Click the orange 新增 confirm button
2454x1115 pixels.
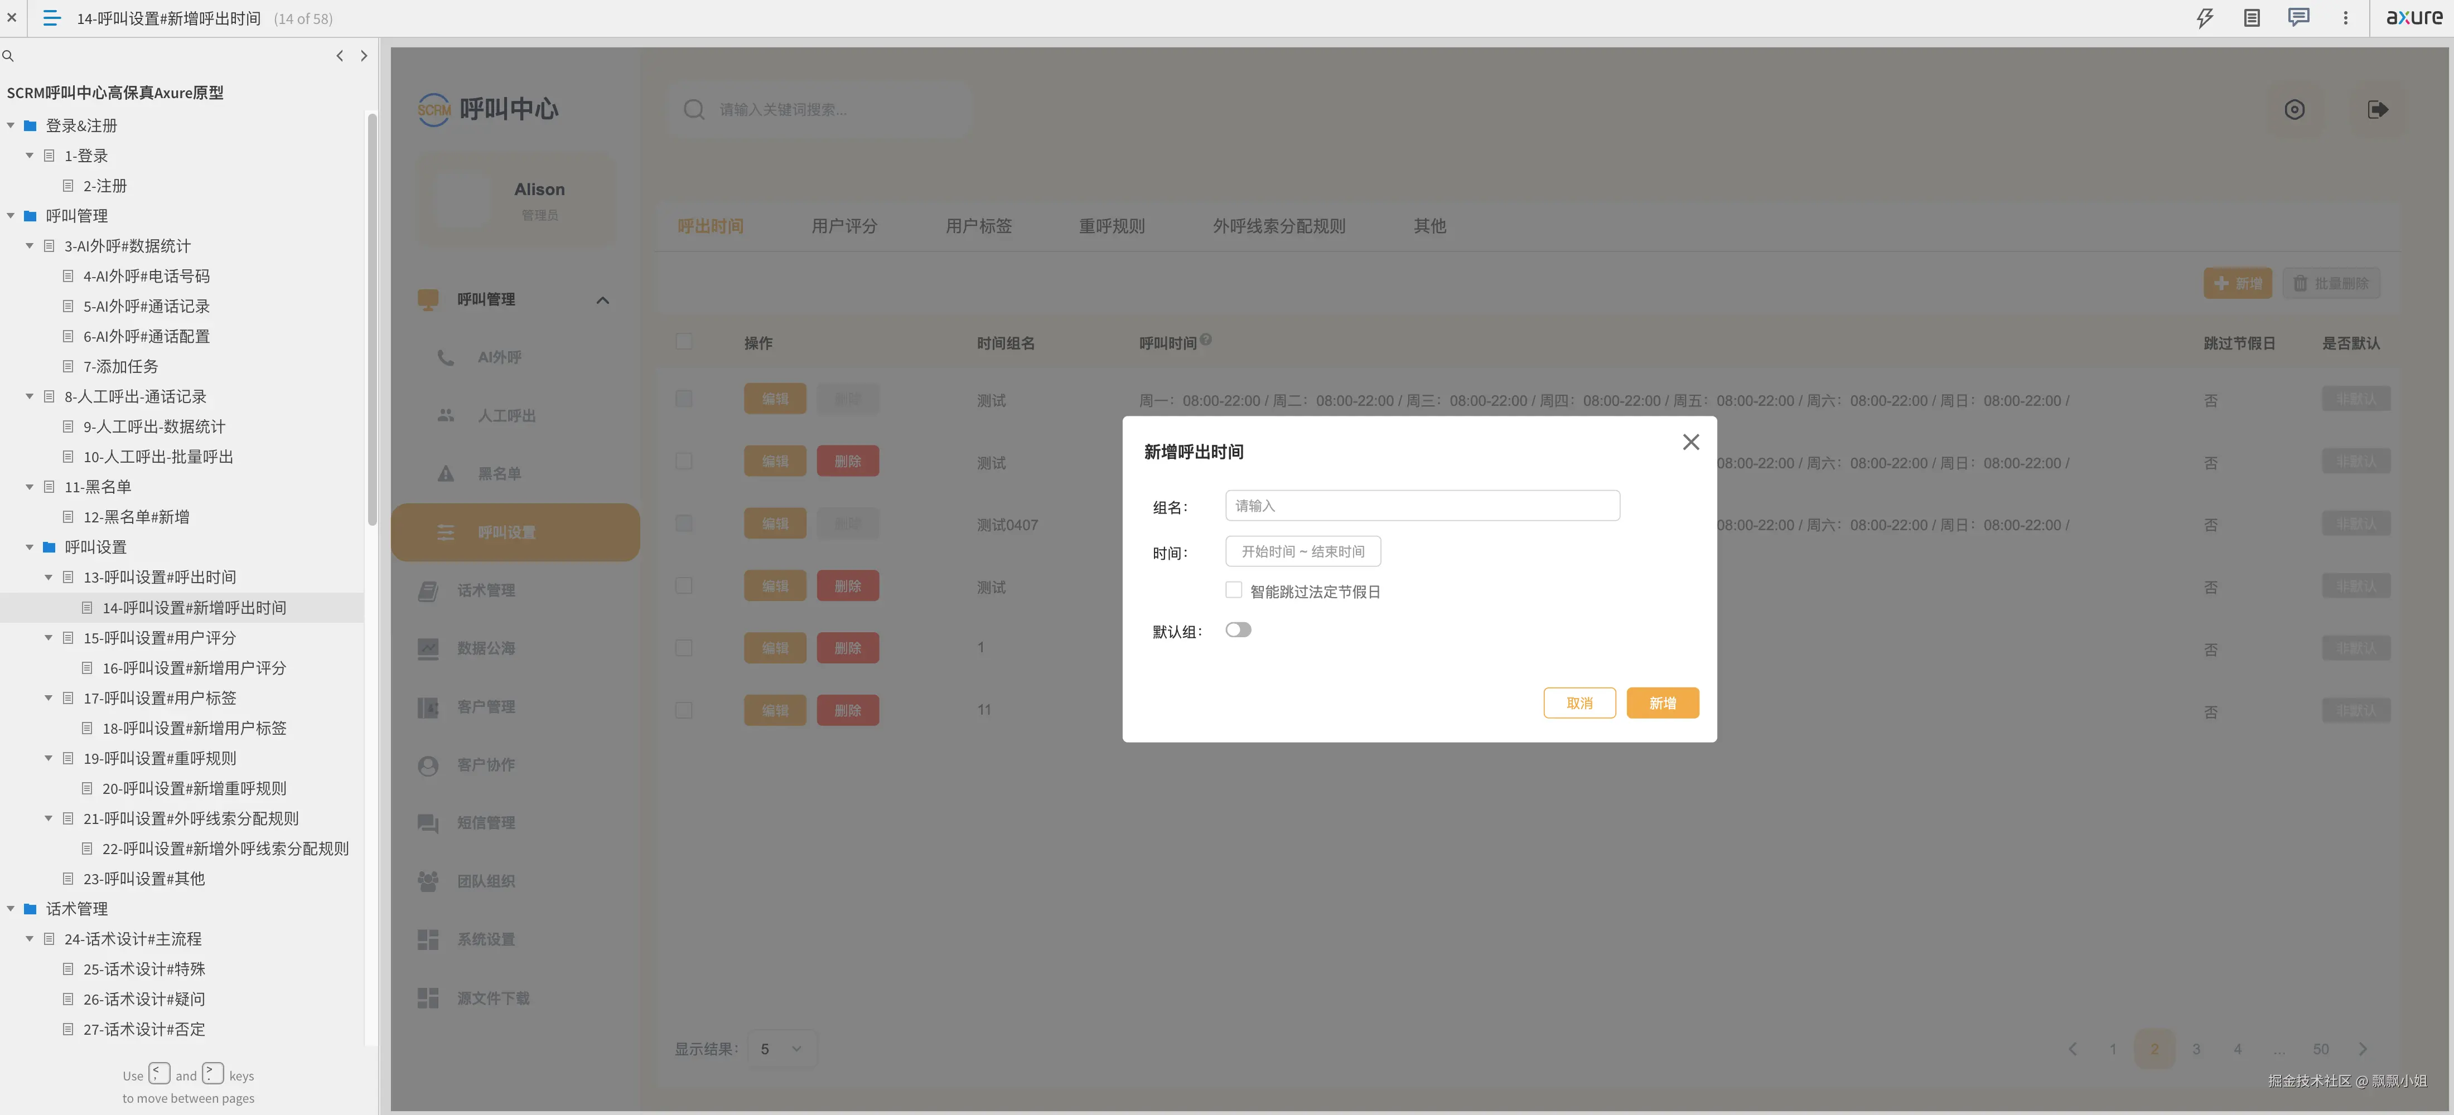pos(1661,702)
